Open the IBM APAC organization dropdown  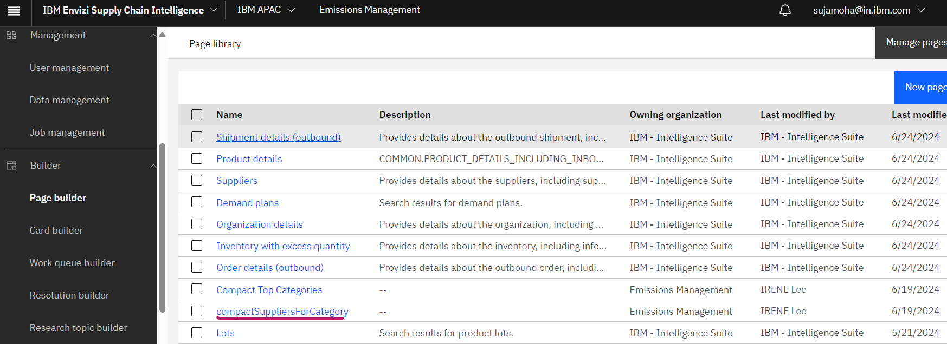(266, 10)
